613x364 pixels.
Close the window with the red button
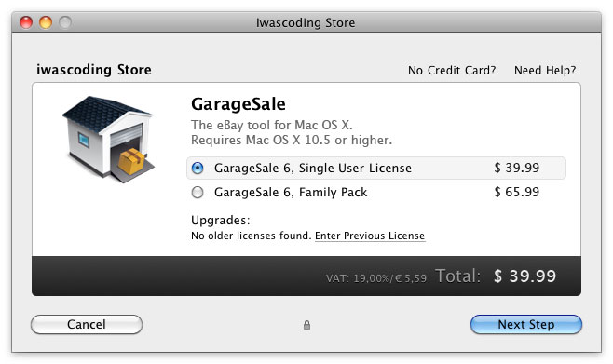click(x=26, y=22)
